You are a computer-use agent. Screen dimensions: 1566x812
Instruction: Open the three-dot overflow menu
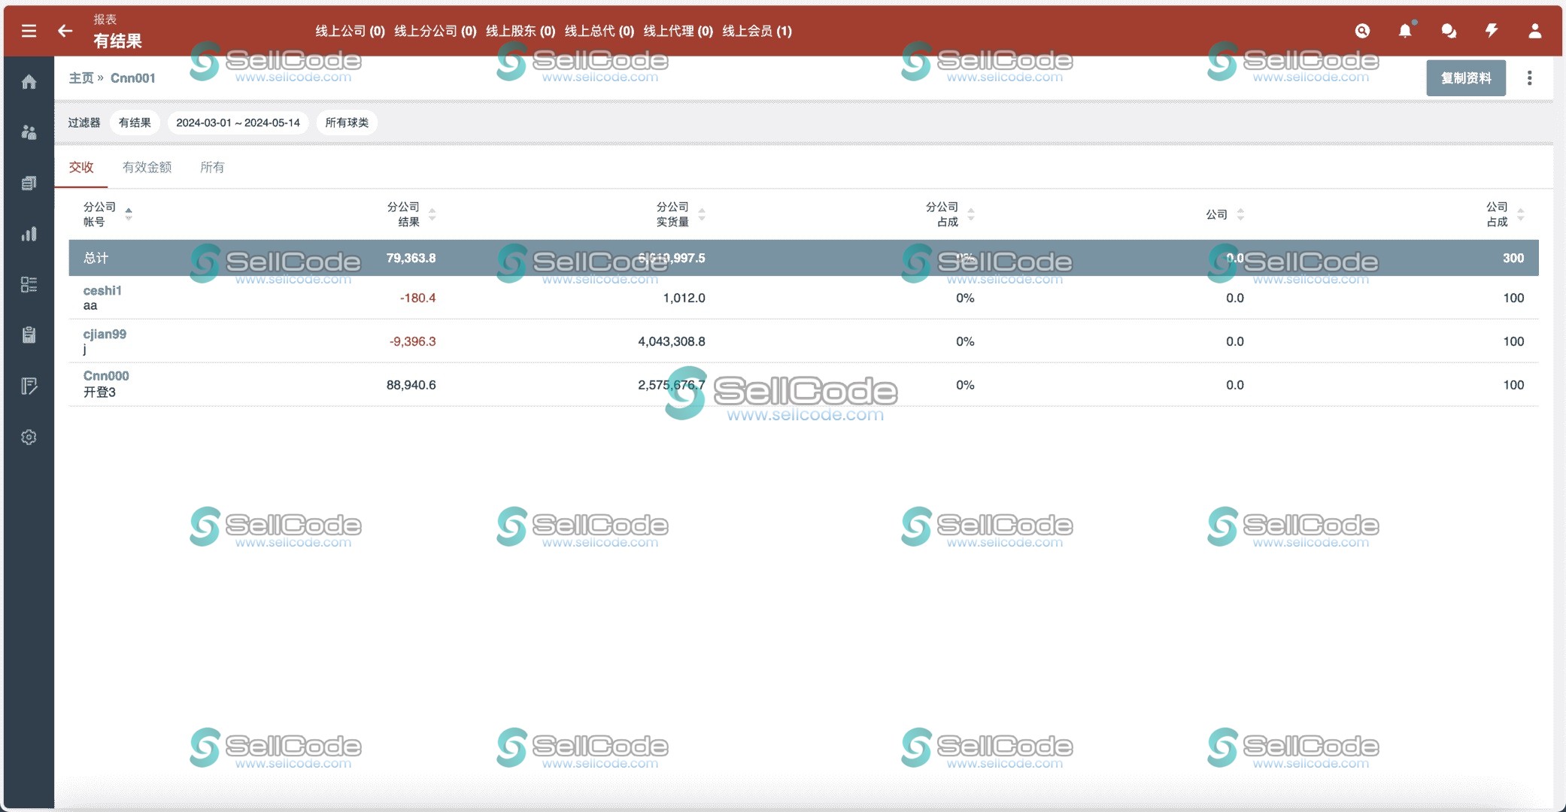1528,77
